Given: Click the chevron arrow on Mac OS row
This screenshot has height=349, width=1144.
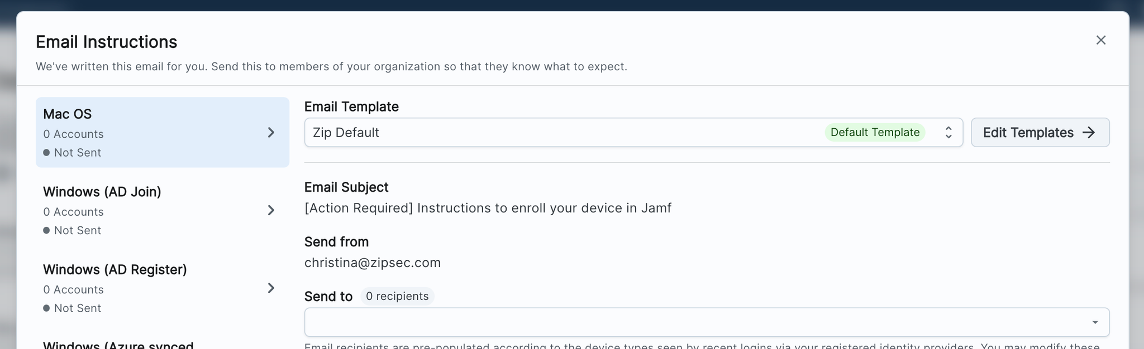Looking at the screenshot, I should pyautogui.click(x=271, y=133).
